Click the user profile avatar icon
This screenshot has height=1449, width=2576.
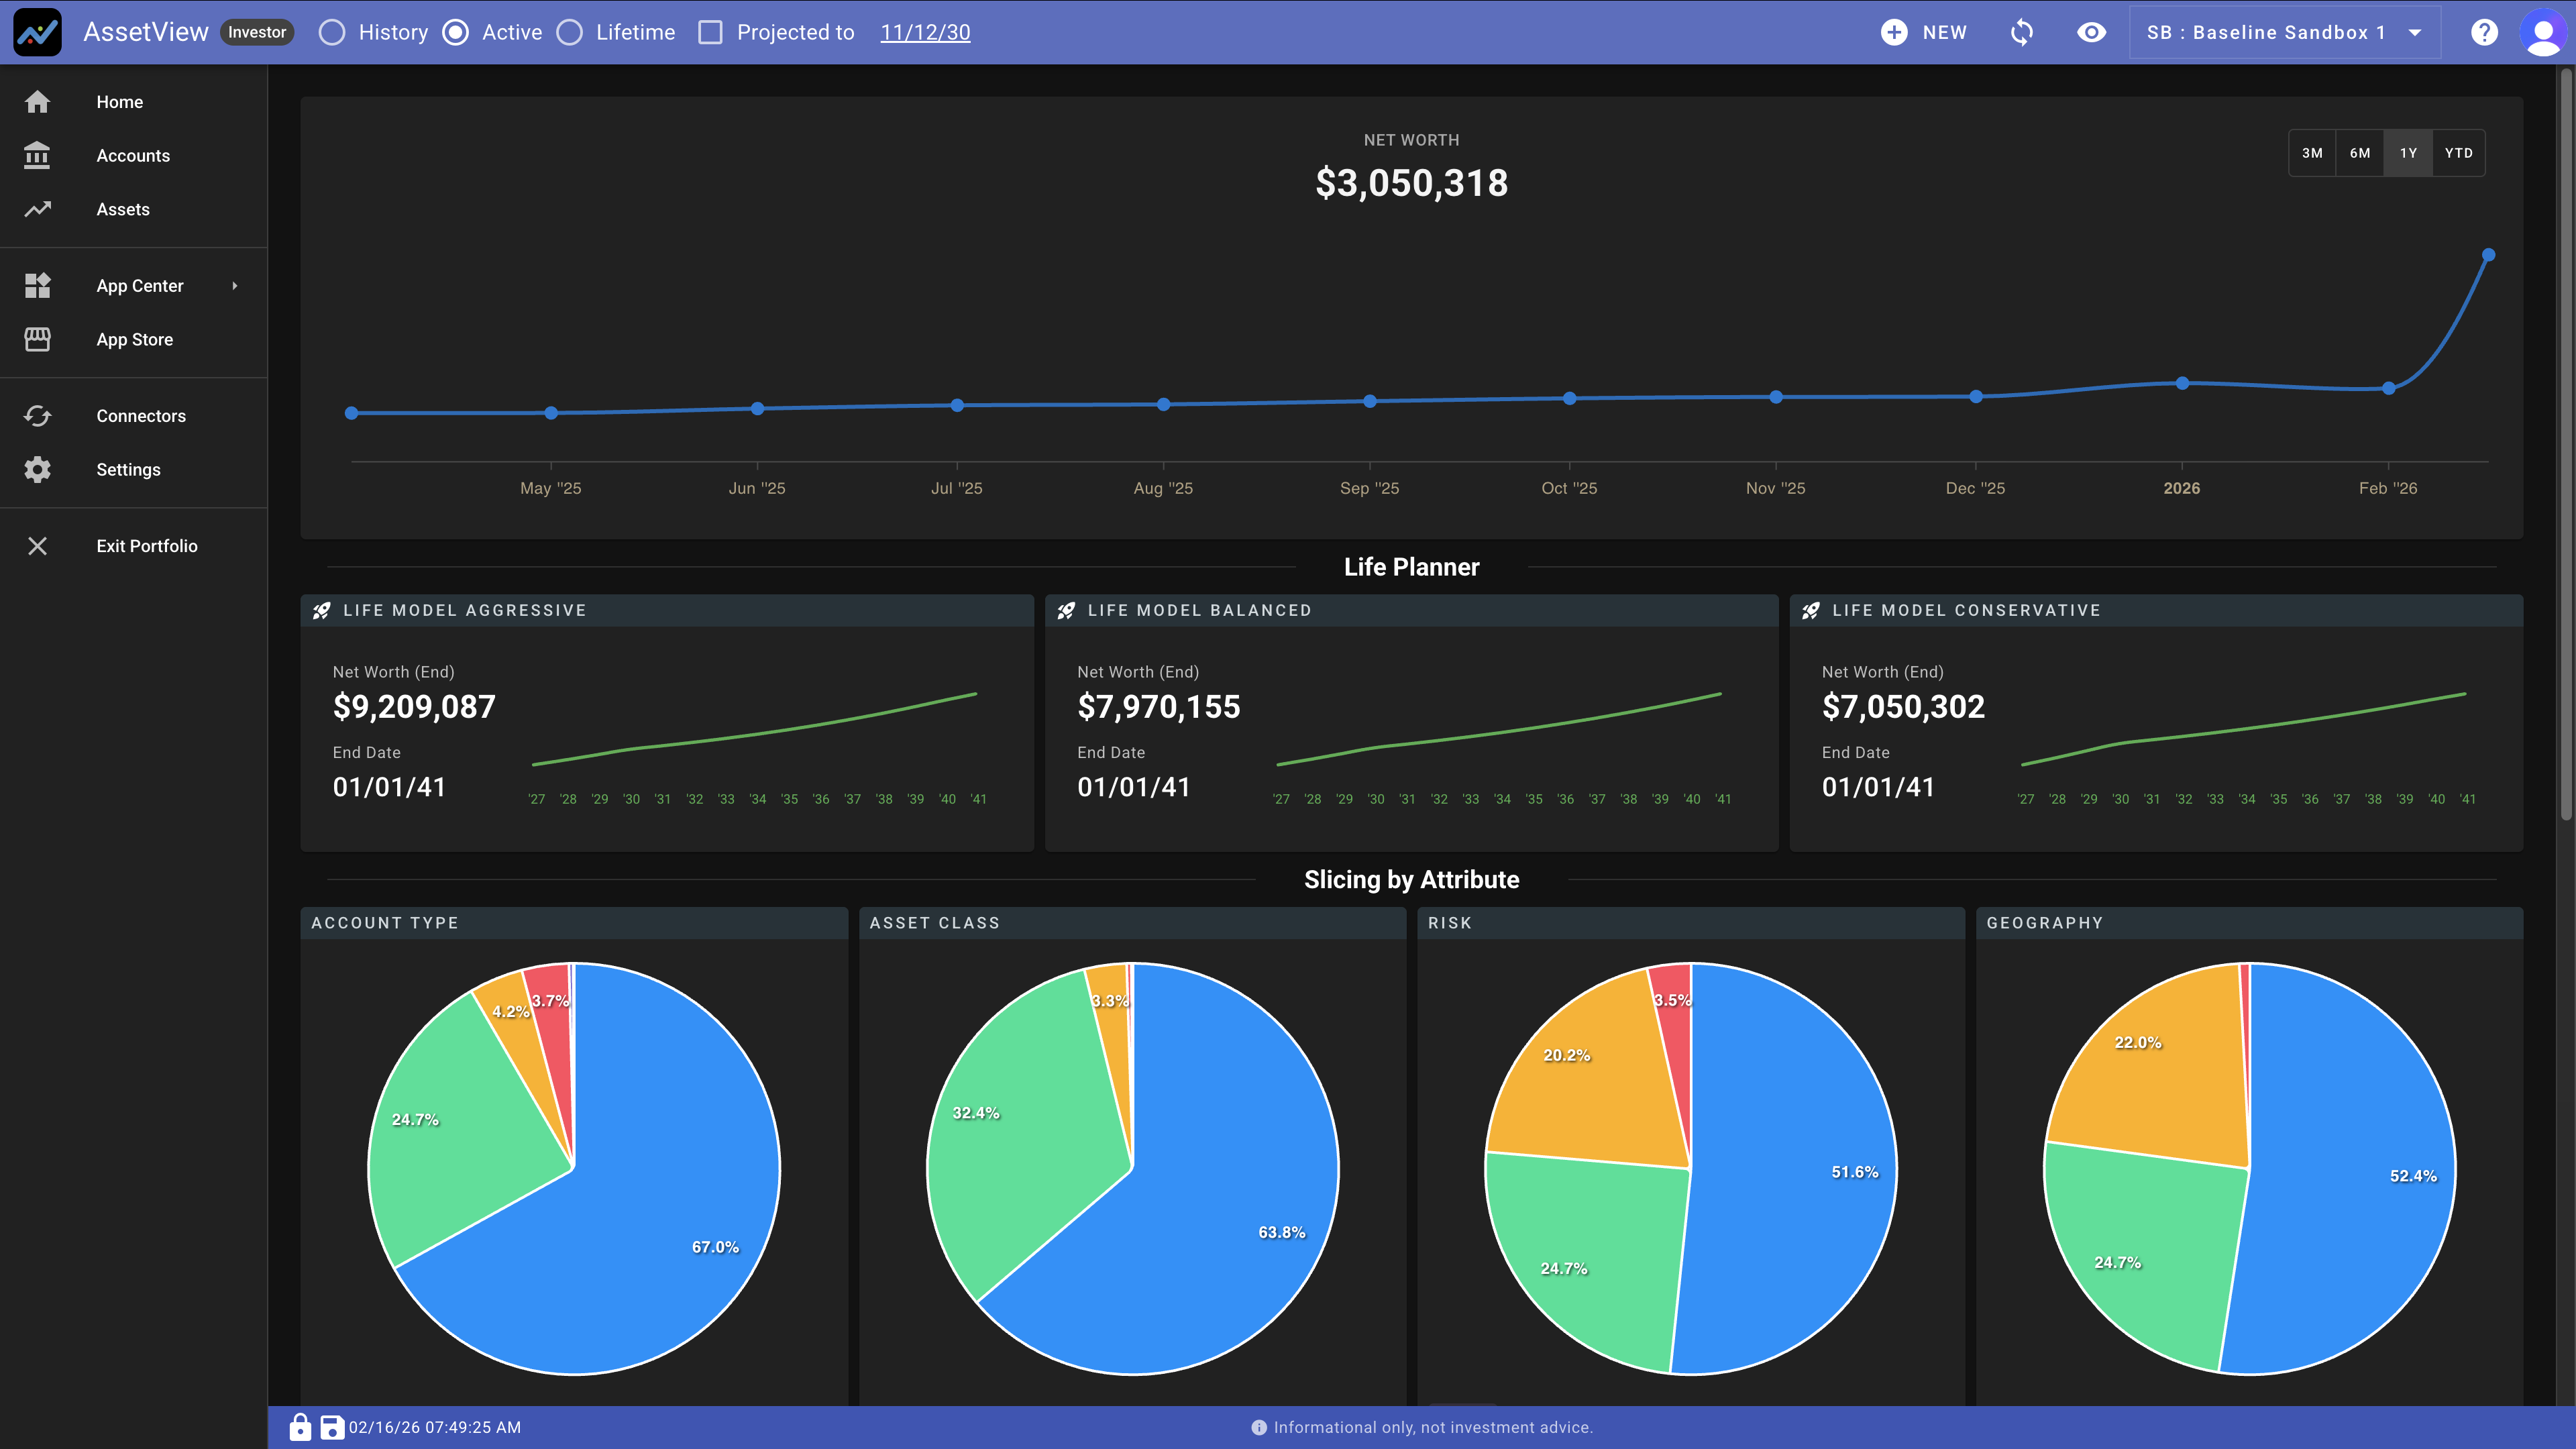[x=2542, y=32]
